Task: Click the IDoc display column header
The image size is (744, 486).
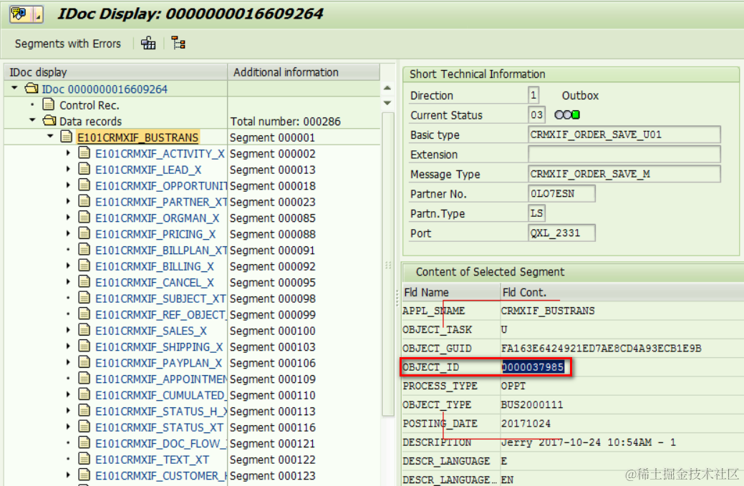Action: click(x=116, y=72)
